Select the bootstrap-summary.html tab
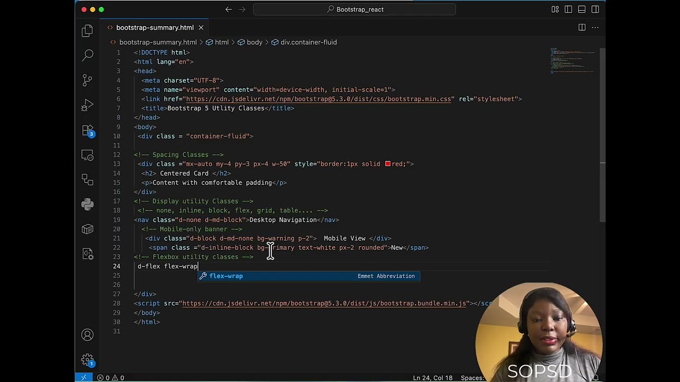 (x=155, y=28)
